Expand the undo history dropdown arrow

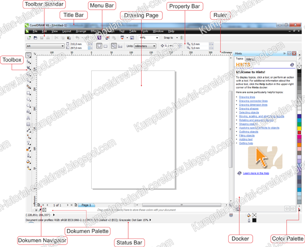[x=82, y=38]
